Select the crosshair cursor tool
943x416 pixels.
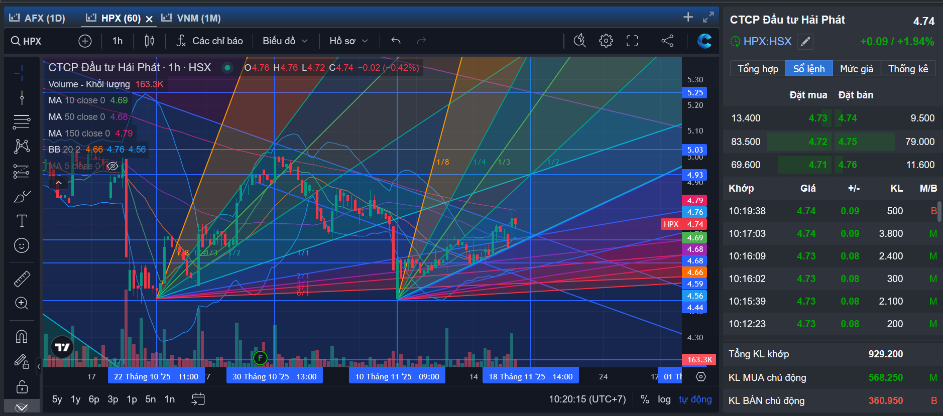[x=22, y=73]
